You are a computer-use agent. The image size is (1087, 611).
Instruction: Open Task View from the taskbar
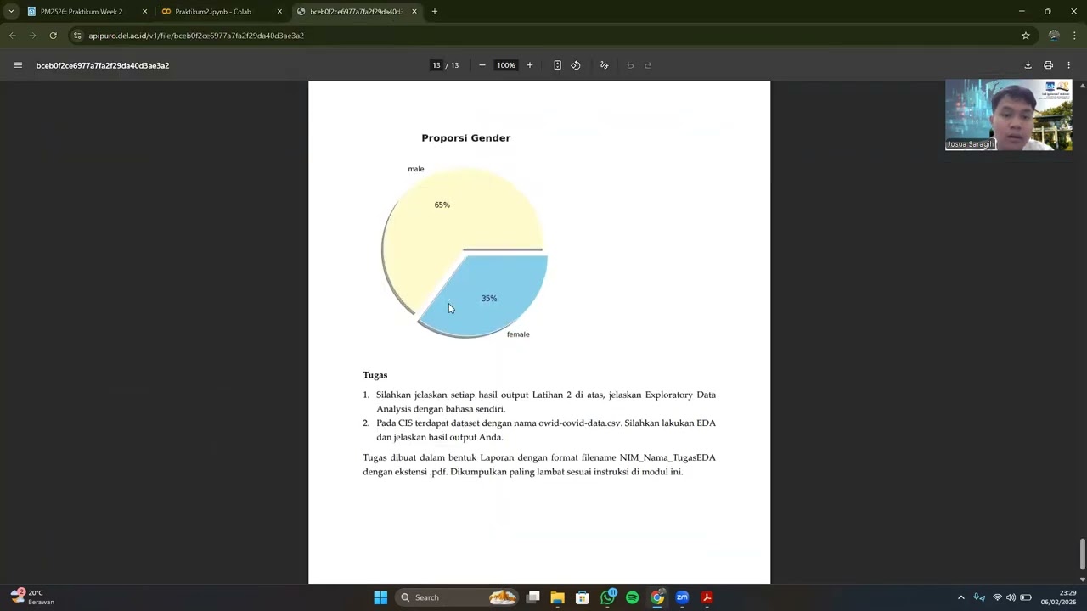pos(532,597)
